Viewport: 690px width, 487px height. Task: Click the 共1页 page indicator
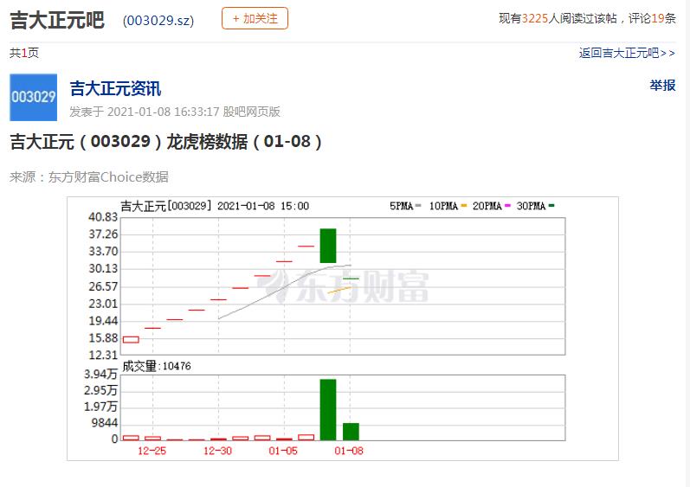click(24, 53)
